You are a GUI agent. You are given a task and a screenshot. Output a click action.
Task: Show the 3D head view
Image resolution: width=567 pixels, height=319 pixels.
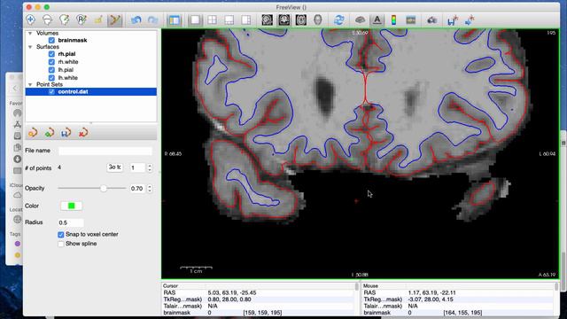[x=318, y=19]
